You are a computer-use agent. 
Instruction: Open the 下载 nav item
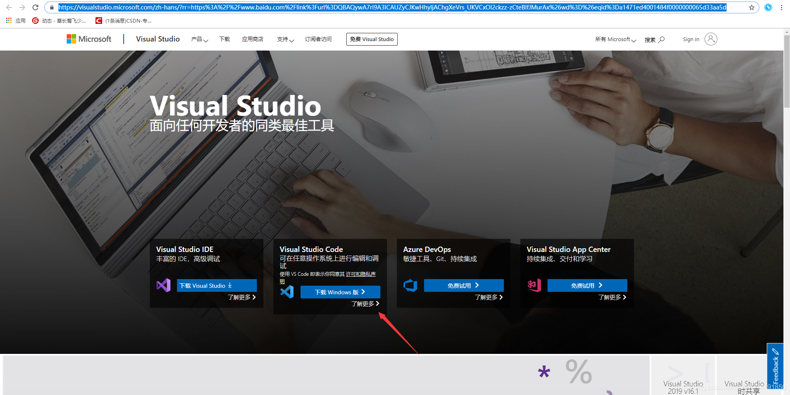coord(224,39)
